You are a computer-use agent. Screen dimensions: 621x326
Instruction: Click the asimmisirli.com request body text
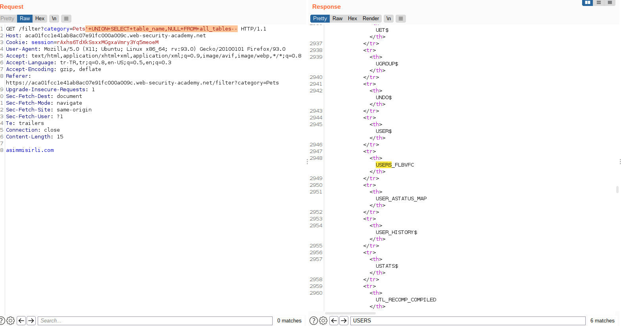point(30,150)
